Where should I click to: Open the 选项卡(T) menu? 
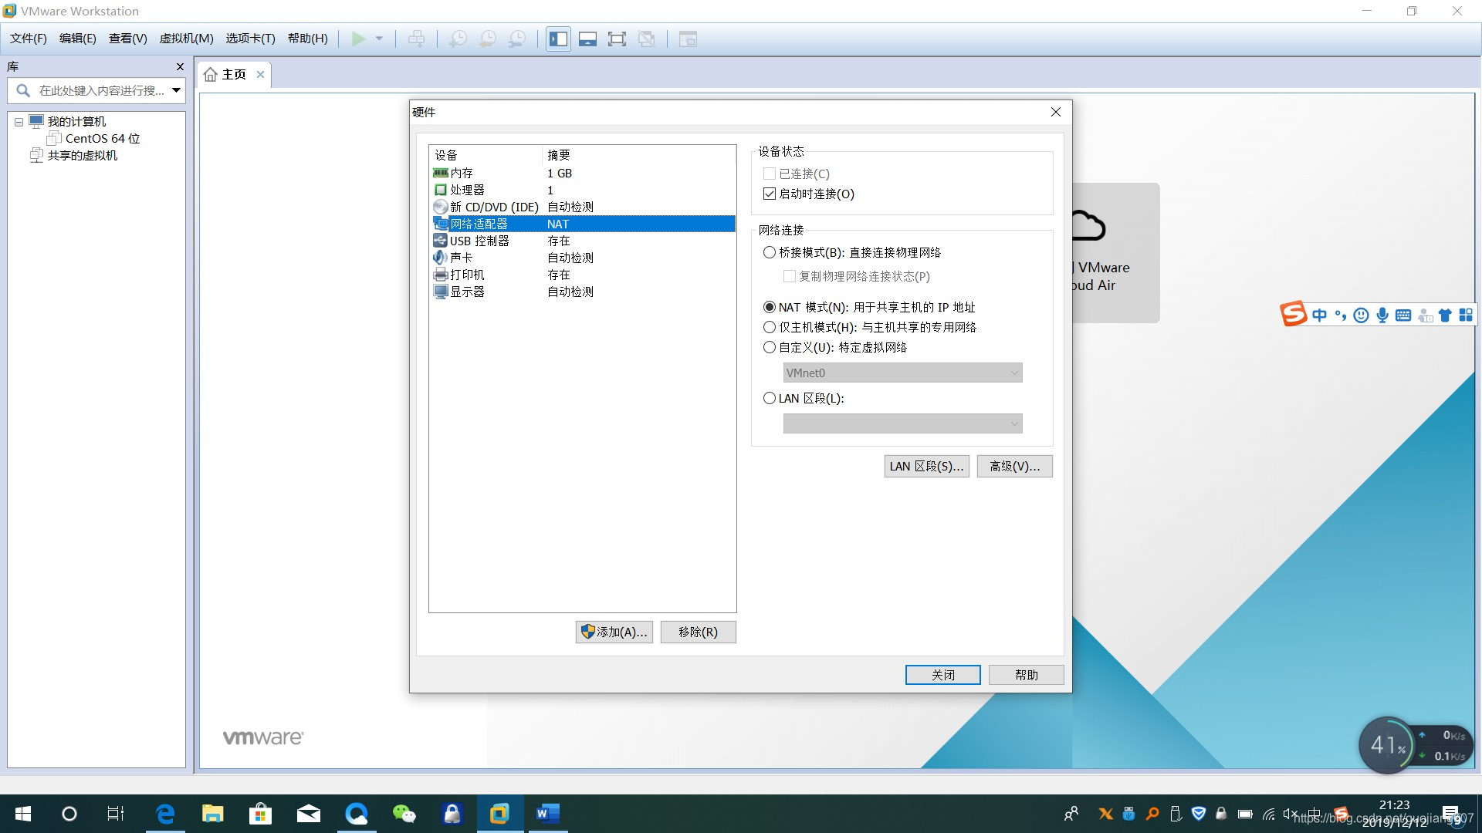250,39
